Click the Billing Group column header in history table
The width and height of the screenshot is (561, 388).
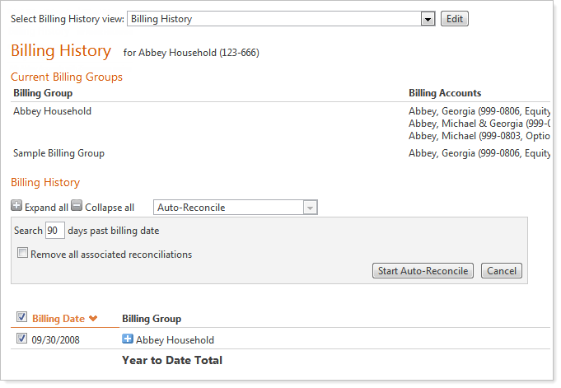(152, 319)
